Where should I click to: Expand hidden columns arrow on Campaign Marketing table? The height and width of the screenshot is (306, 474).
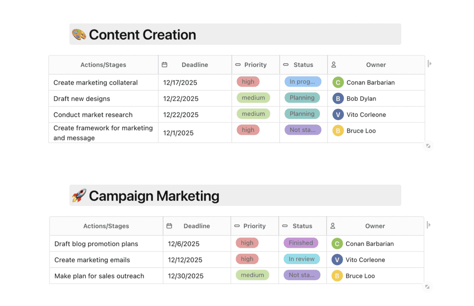click(x=429, y=225)
